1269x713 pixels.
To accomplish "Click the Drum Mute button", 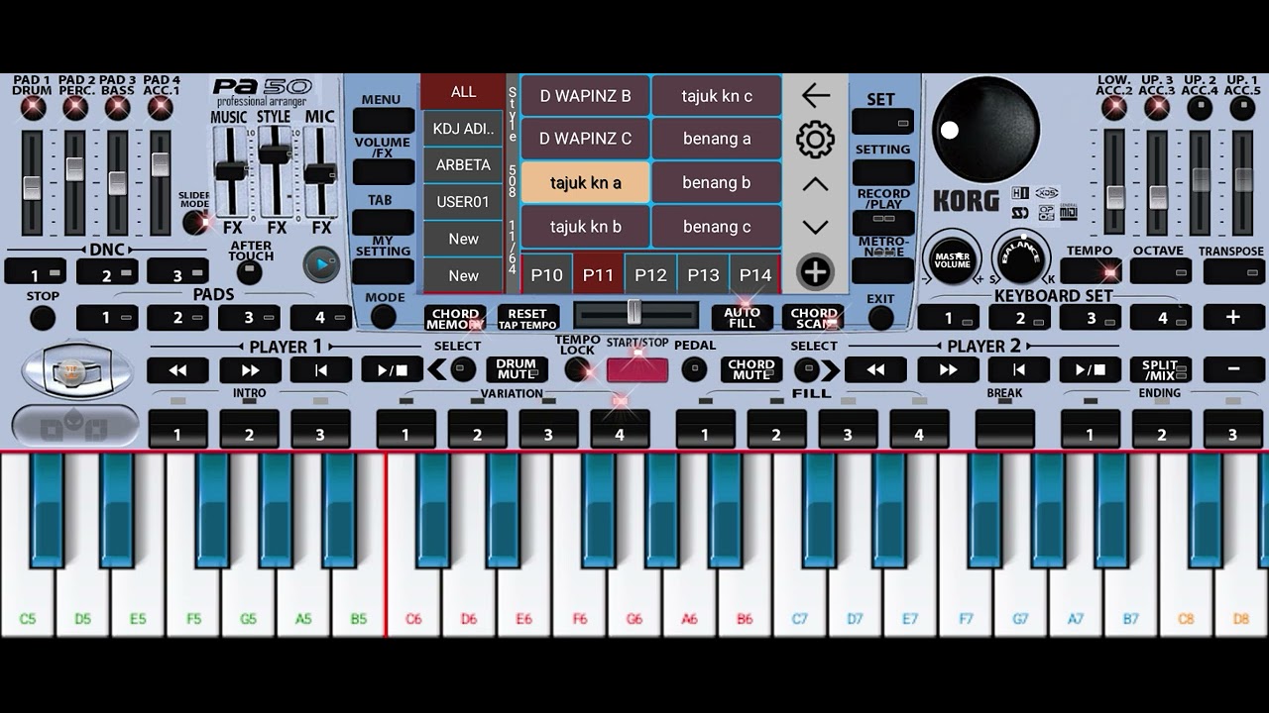I will (517, 370).
